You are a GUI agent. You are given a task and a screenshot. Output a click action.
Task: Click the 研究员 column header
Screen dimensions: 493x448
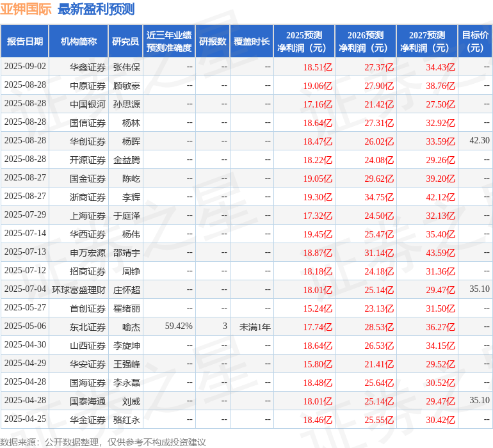pyautogui.click(x=125, y=41)
